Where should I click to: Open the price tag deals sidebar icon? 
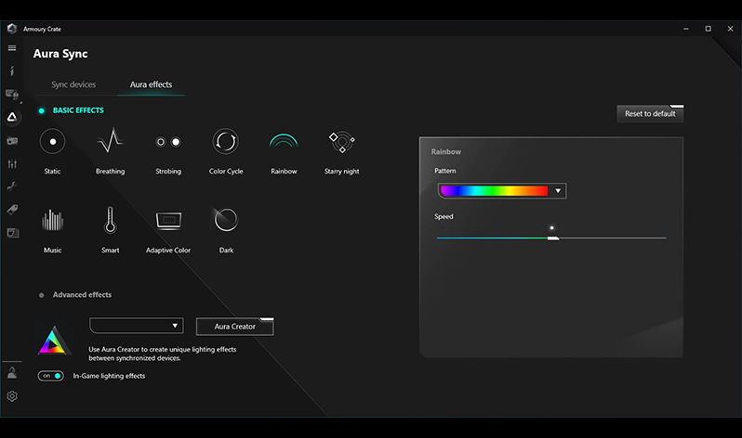point(12,210)
